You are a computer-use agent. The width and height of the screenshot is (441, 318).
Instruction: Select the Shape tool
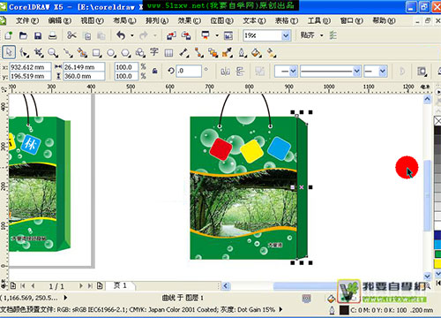tap(24, 53)
